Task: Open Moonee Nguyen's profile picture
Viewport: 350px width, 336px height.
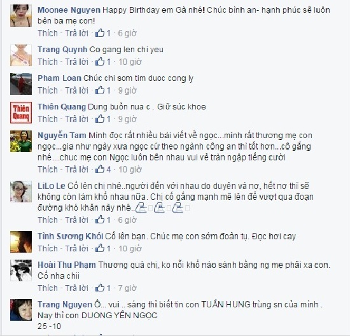Action: coord(21,16)
